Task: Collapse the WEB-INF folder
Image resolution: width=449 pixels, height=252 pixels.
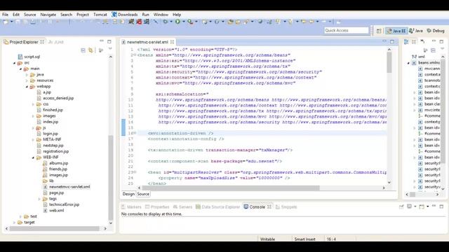Action: (x=33, y=157)
